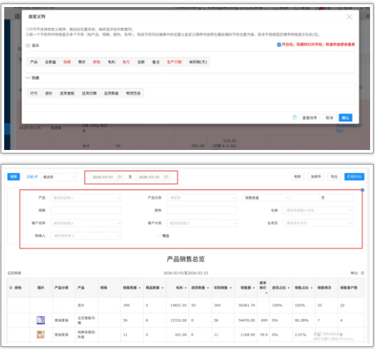Click the blue 打印 button
Viewport: 375px width, 349px height.
click(x=354, y=177)
